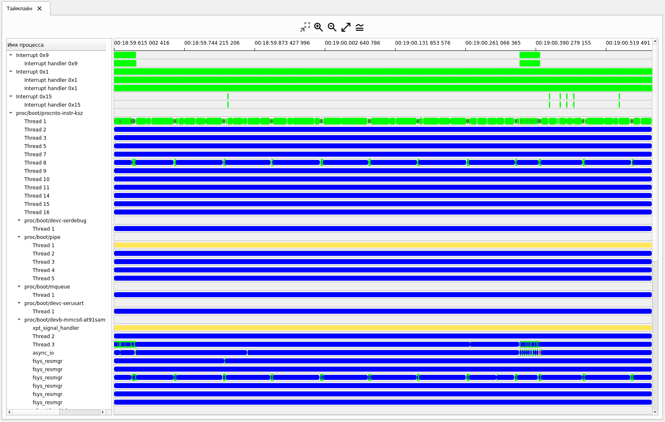
Task: Click the Имя процесса column header
Action: pos(56,45)
